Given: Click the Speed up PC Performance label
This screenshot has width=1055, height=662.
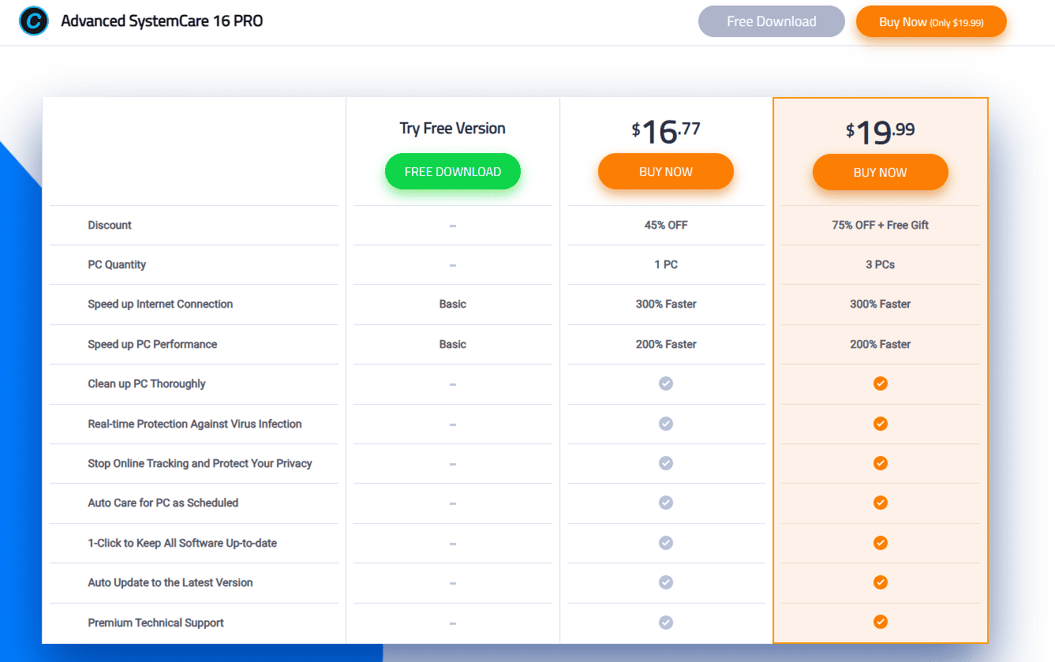Looking at the screenshot, I should [x=152, y=344].
